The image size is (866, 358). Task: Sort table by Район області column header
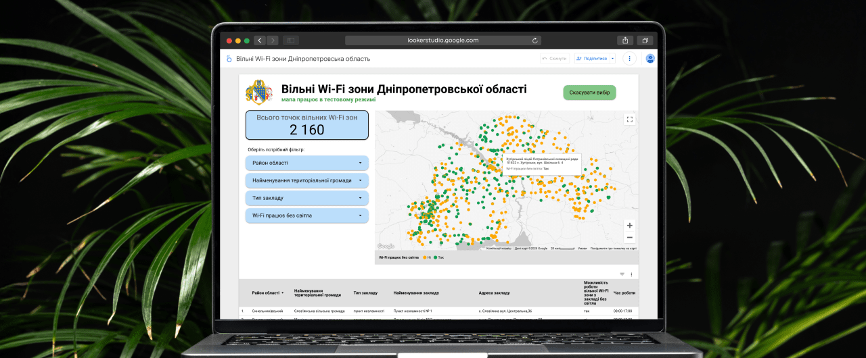pos(267,293)
